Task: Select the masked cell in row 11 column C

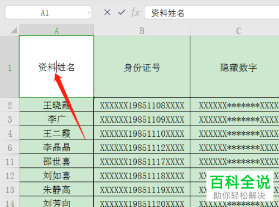Action: click(235, 161)
